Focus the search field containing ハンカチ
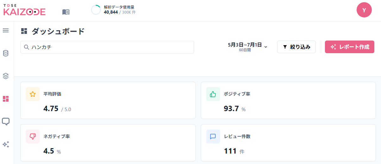 pyautogui.click(x=107, y=47)
